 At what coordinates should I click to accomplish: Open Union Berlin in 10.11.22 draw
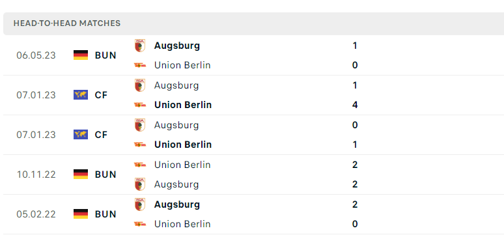(182, 165)
